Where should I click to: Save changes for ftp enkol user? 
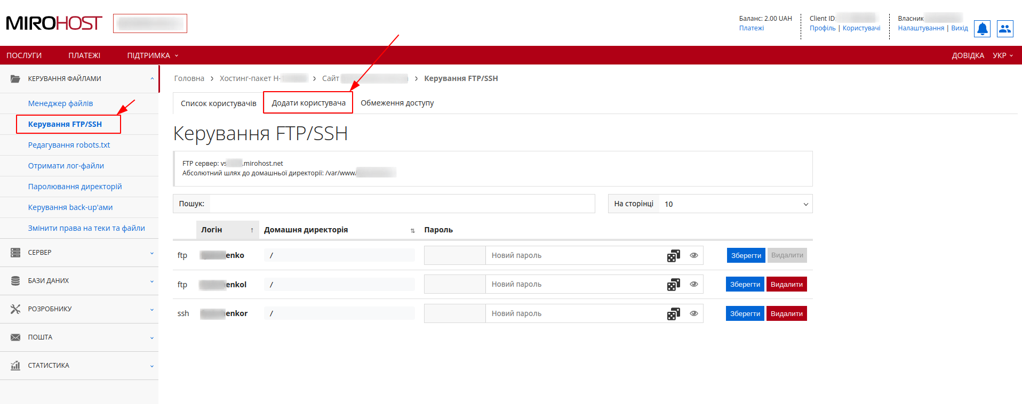point(745,284)
